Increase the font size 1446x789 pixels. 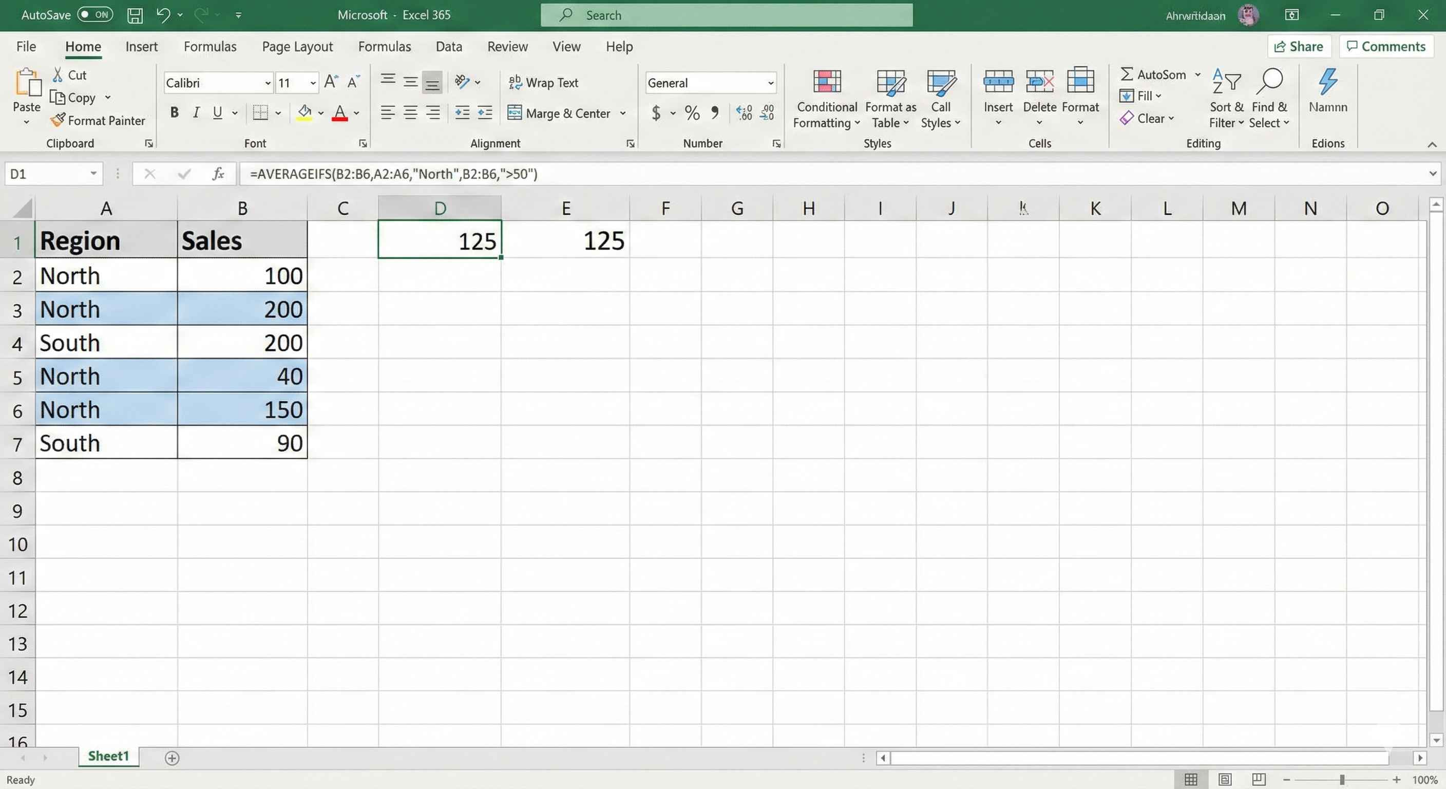point(330,82)
